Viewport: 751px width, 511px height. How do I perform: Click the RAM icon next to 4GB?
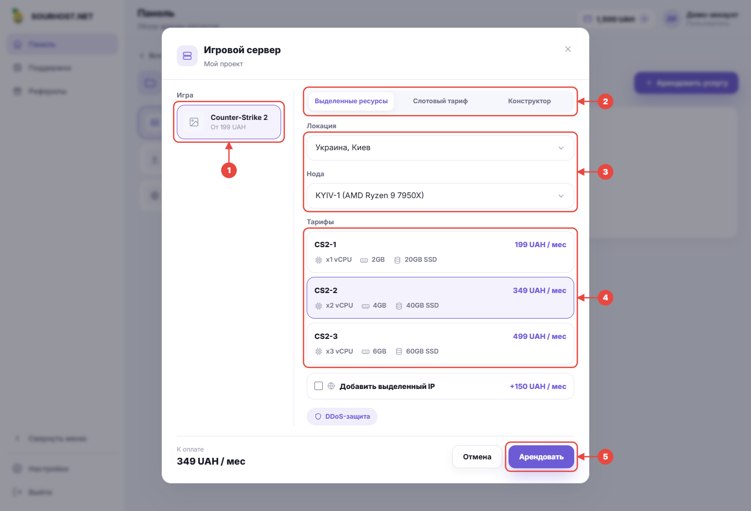coord(366,306)
